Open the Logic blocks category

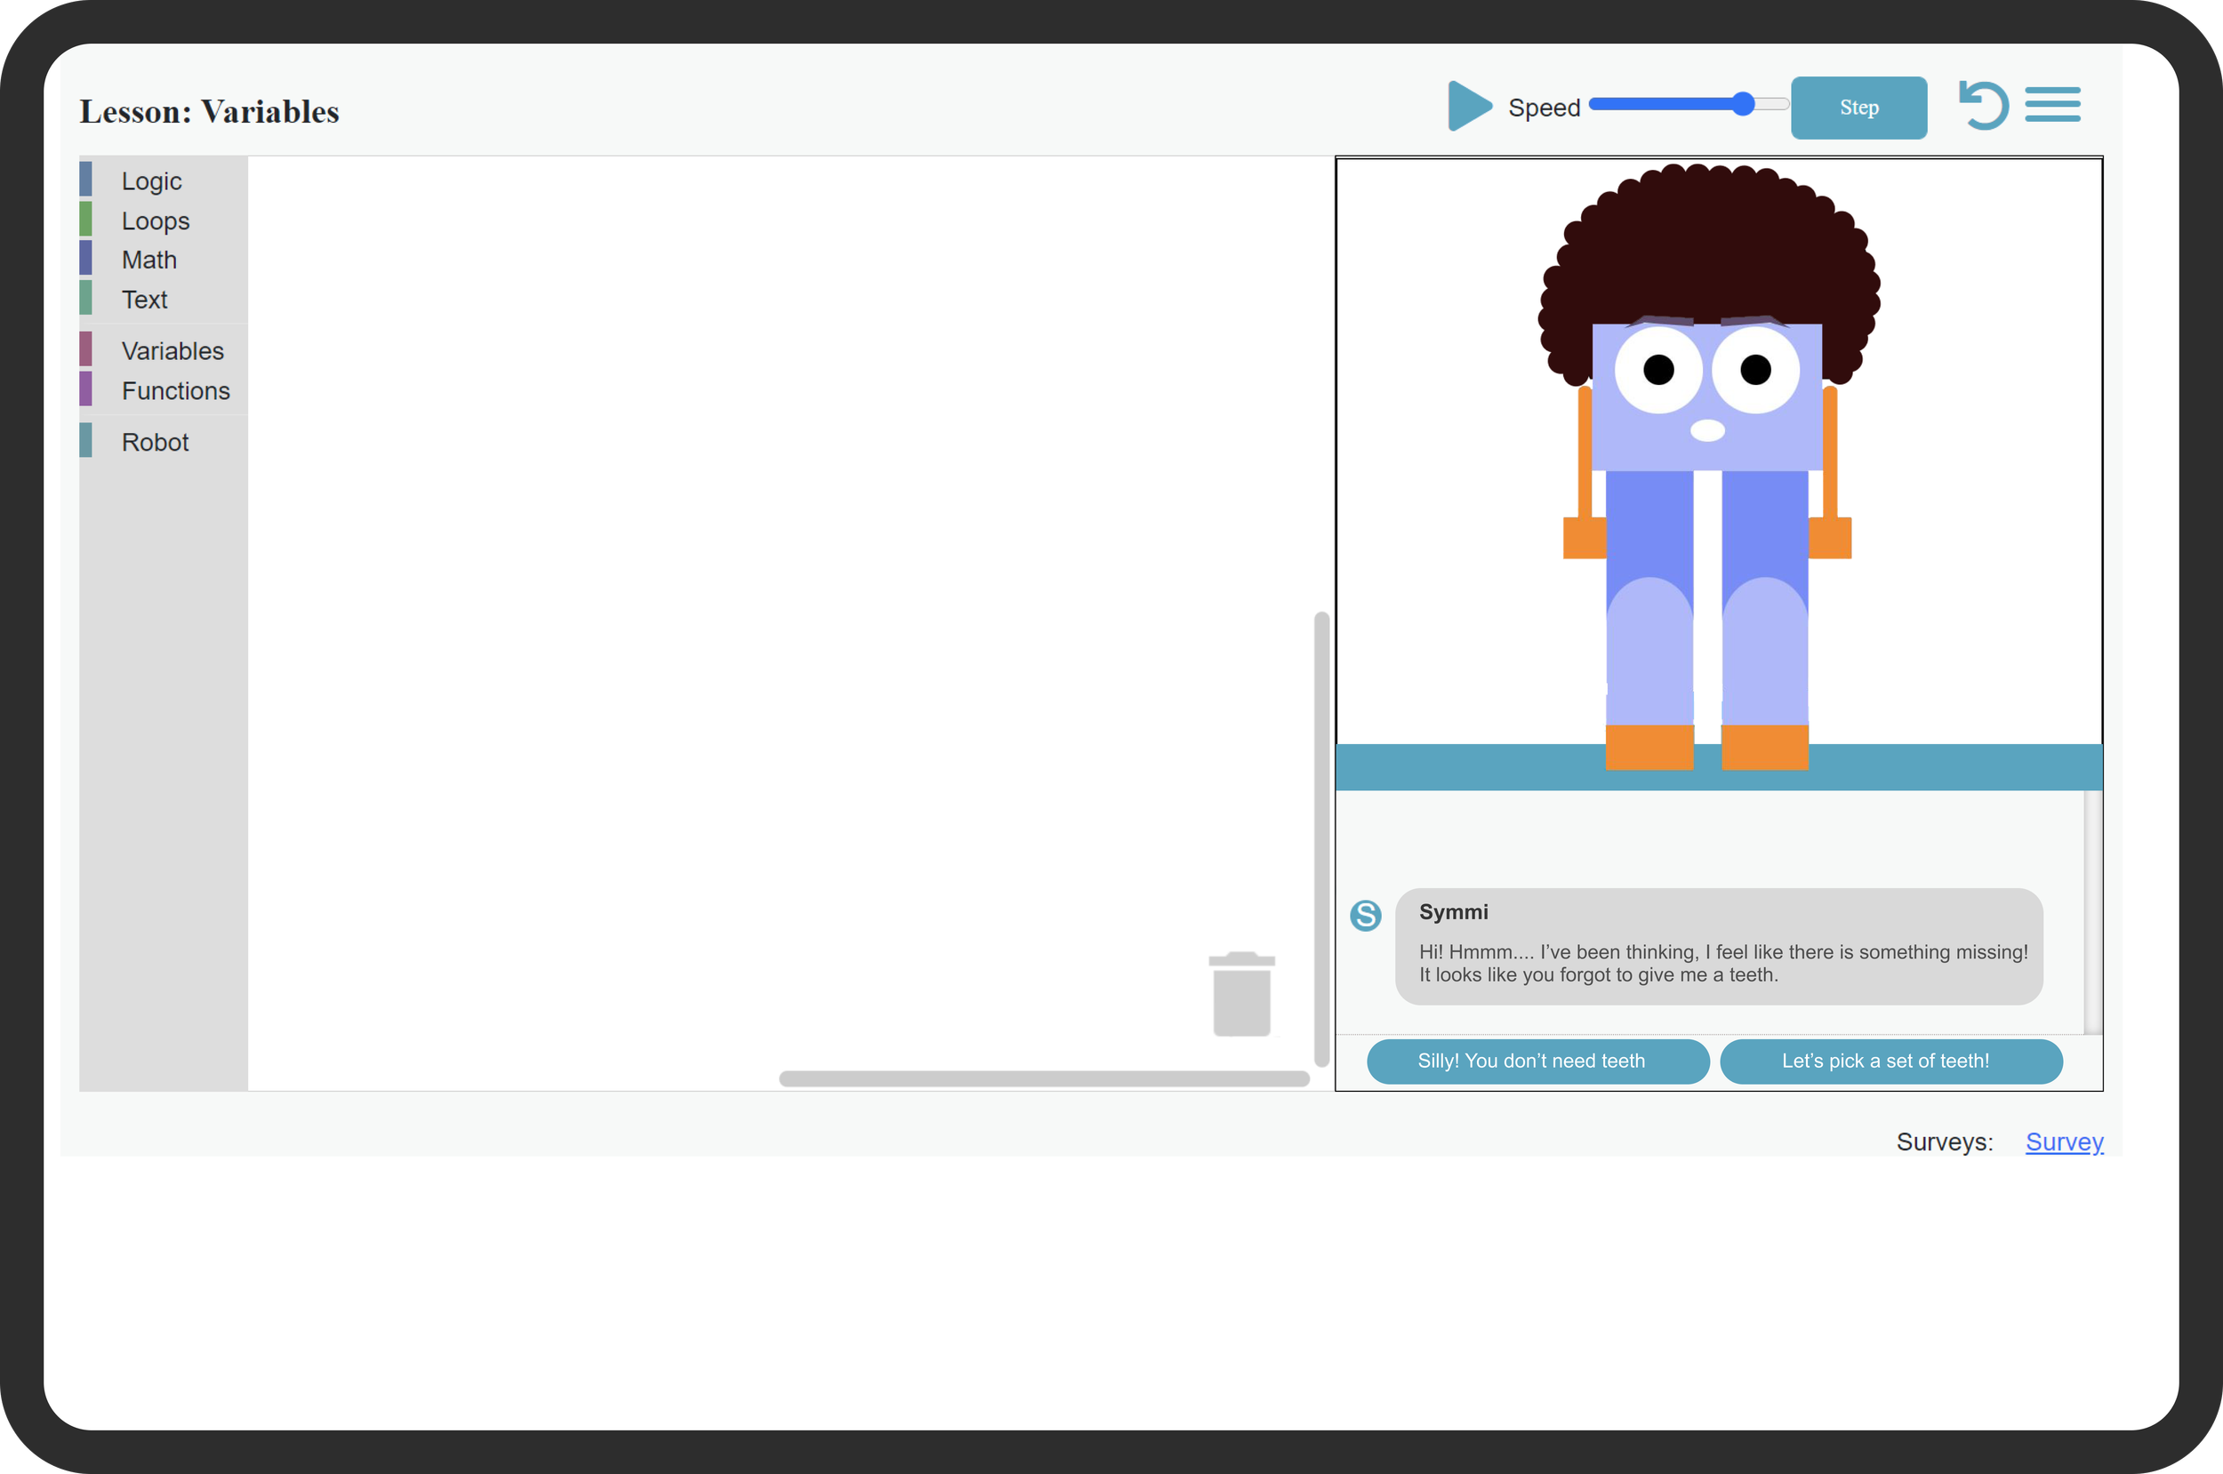[151, 180]
